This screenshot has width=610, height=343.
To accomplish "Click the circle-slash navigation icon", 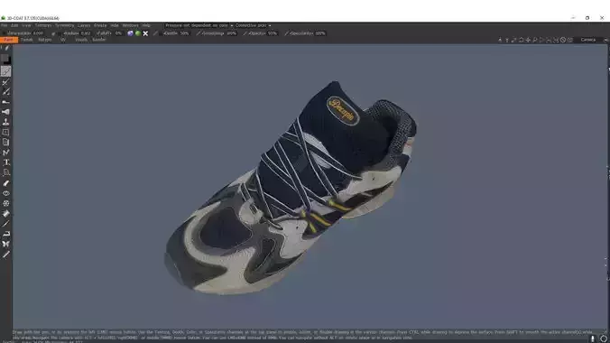I will pos(563,40).
